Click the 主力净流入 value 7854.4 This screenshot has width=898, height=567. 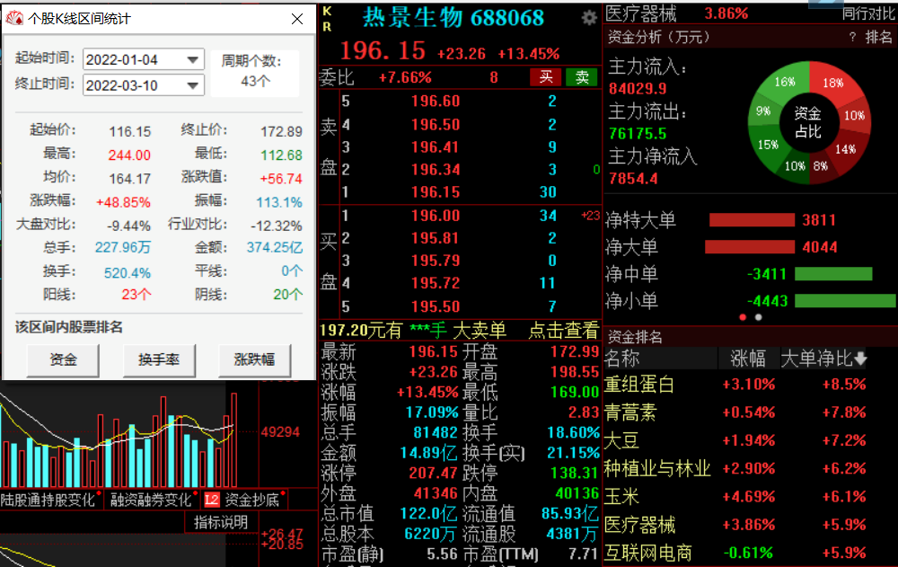pyautogui.click(x=633, y=179)
